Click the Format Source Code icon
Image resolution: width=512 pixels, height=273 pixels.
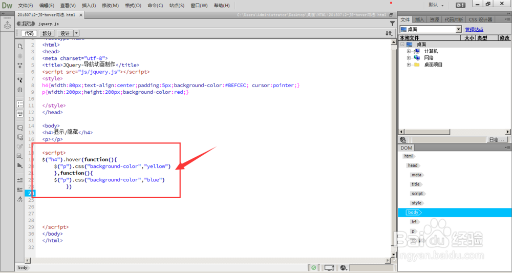(20, 199)
